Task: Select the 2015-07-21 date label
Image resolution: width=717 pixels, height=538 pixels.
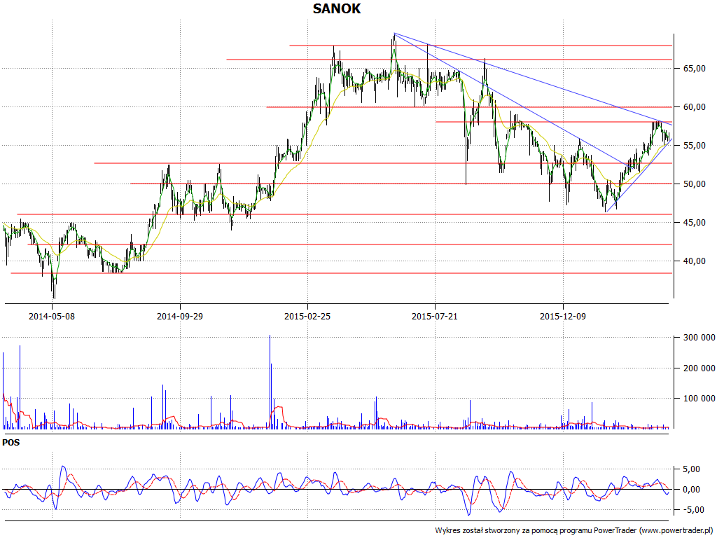Action: (434, 316)
